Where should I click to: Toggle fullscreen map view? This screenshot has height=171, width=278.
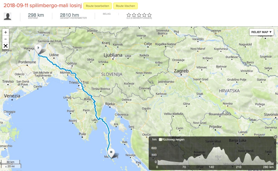[6, 46]
